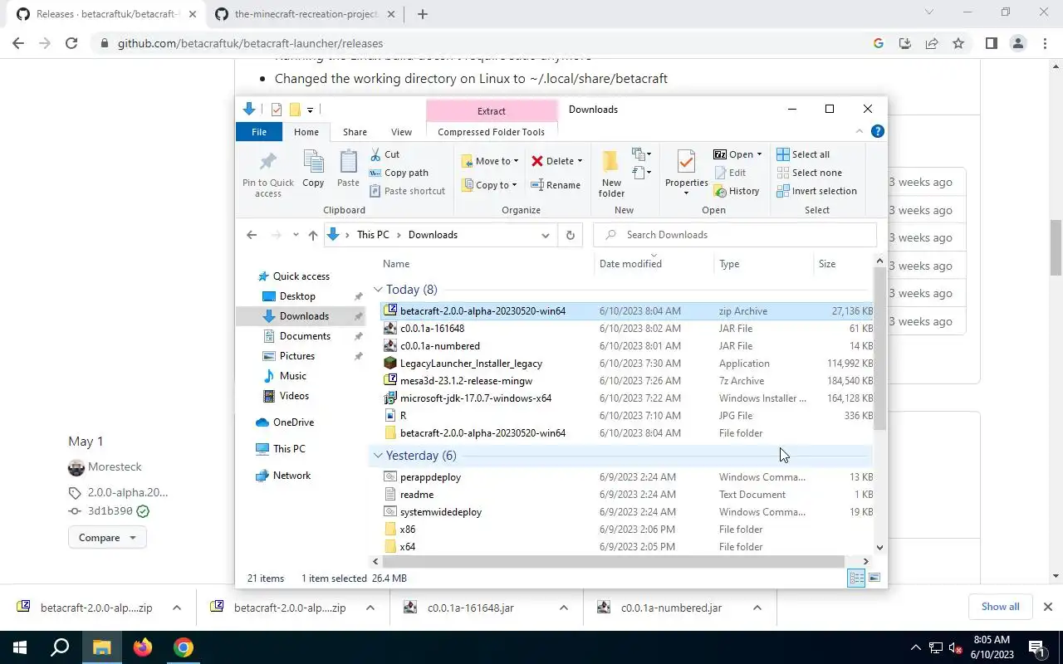
Task: Switch to the Share ribbon tab
Action: (x=355, y=132)
